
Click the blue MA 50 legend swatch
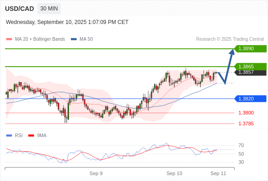[74, 39]
